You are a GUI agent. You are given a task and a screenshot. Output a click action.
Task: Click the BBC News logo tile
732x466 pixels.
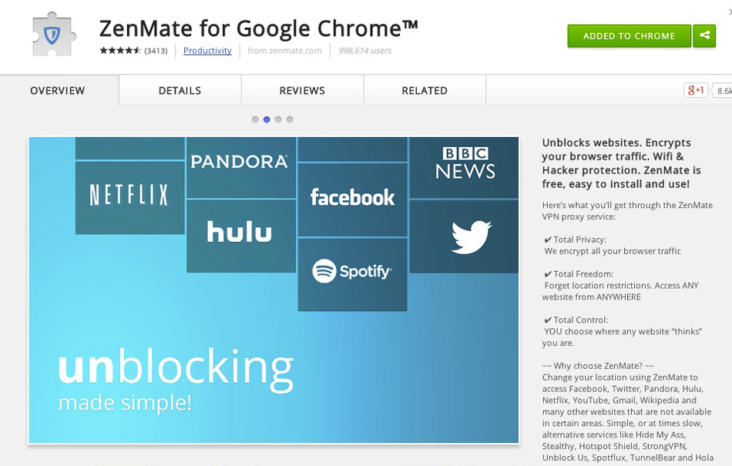(465, 167)
